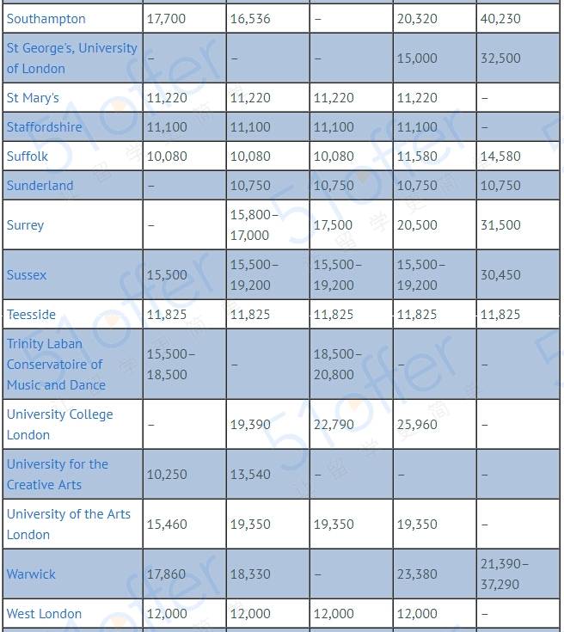Open the Teesside link
Screen dimensions: 564x632
(x=31, y=315)
